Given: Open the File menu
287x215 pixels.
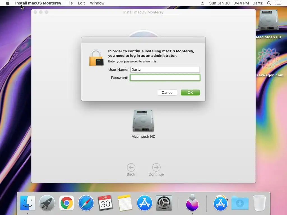Looking at the screenshot, I should (70, 3).
